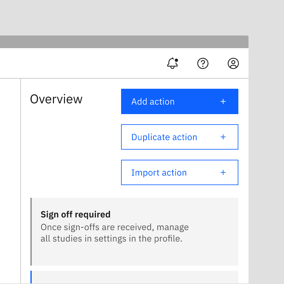The height and width of the screenshot is (284, 284).
Task: Click the Sign off required notification banner
Action: (x=134, y=231)
